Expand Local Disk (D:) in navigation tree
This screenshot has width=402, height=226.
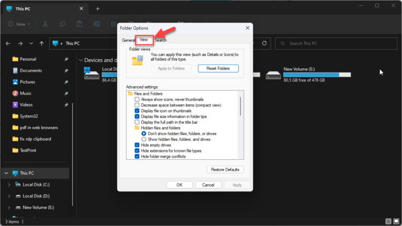8,196
